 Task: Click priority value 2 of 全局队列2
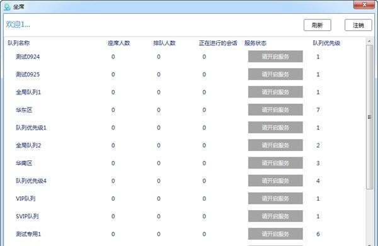click(x=318, y=145)
